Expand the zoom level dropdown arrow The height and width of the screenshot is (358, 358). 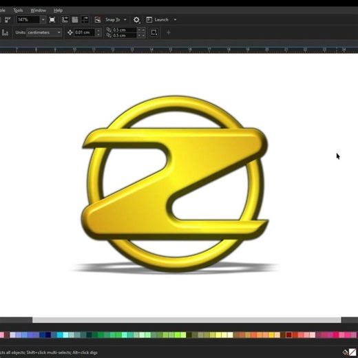coord(43,20)
